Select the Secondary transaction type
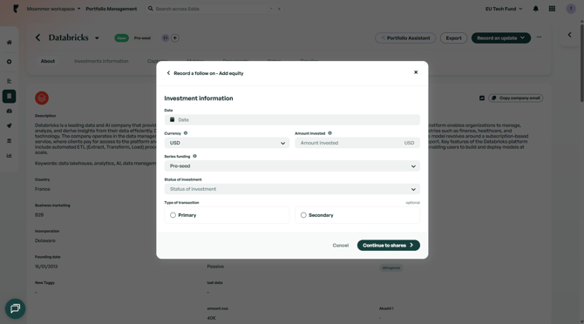 357,215
